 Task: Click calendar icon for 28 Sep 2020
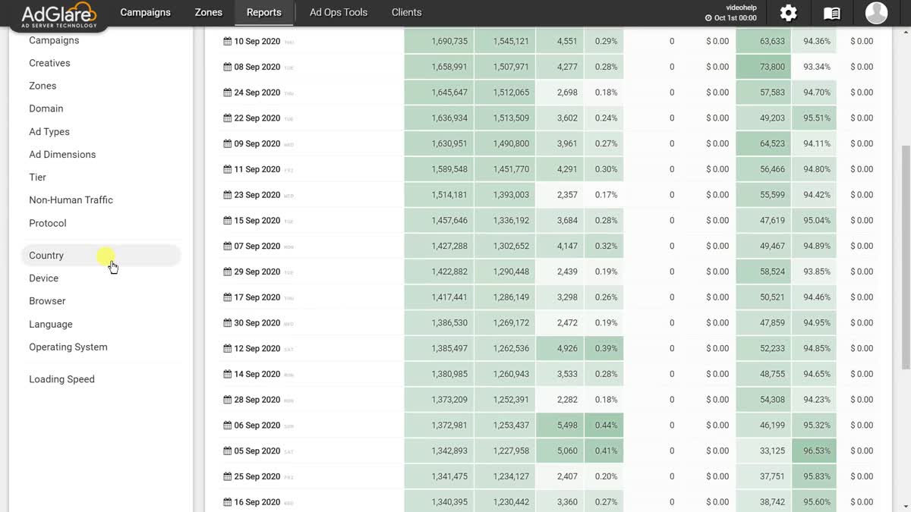pyautogui.click(x=228, y=400)
